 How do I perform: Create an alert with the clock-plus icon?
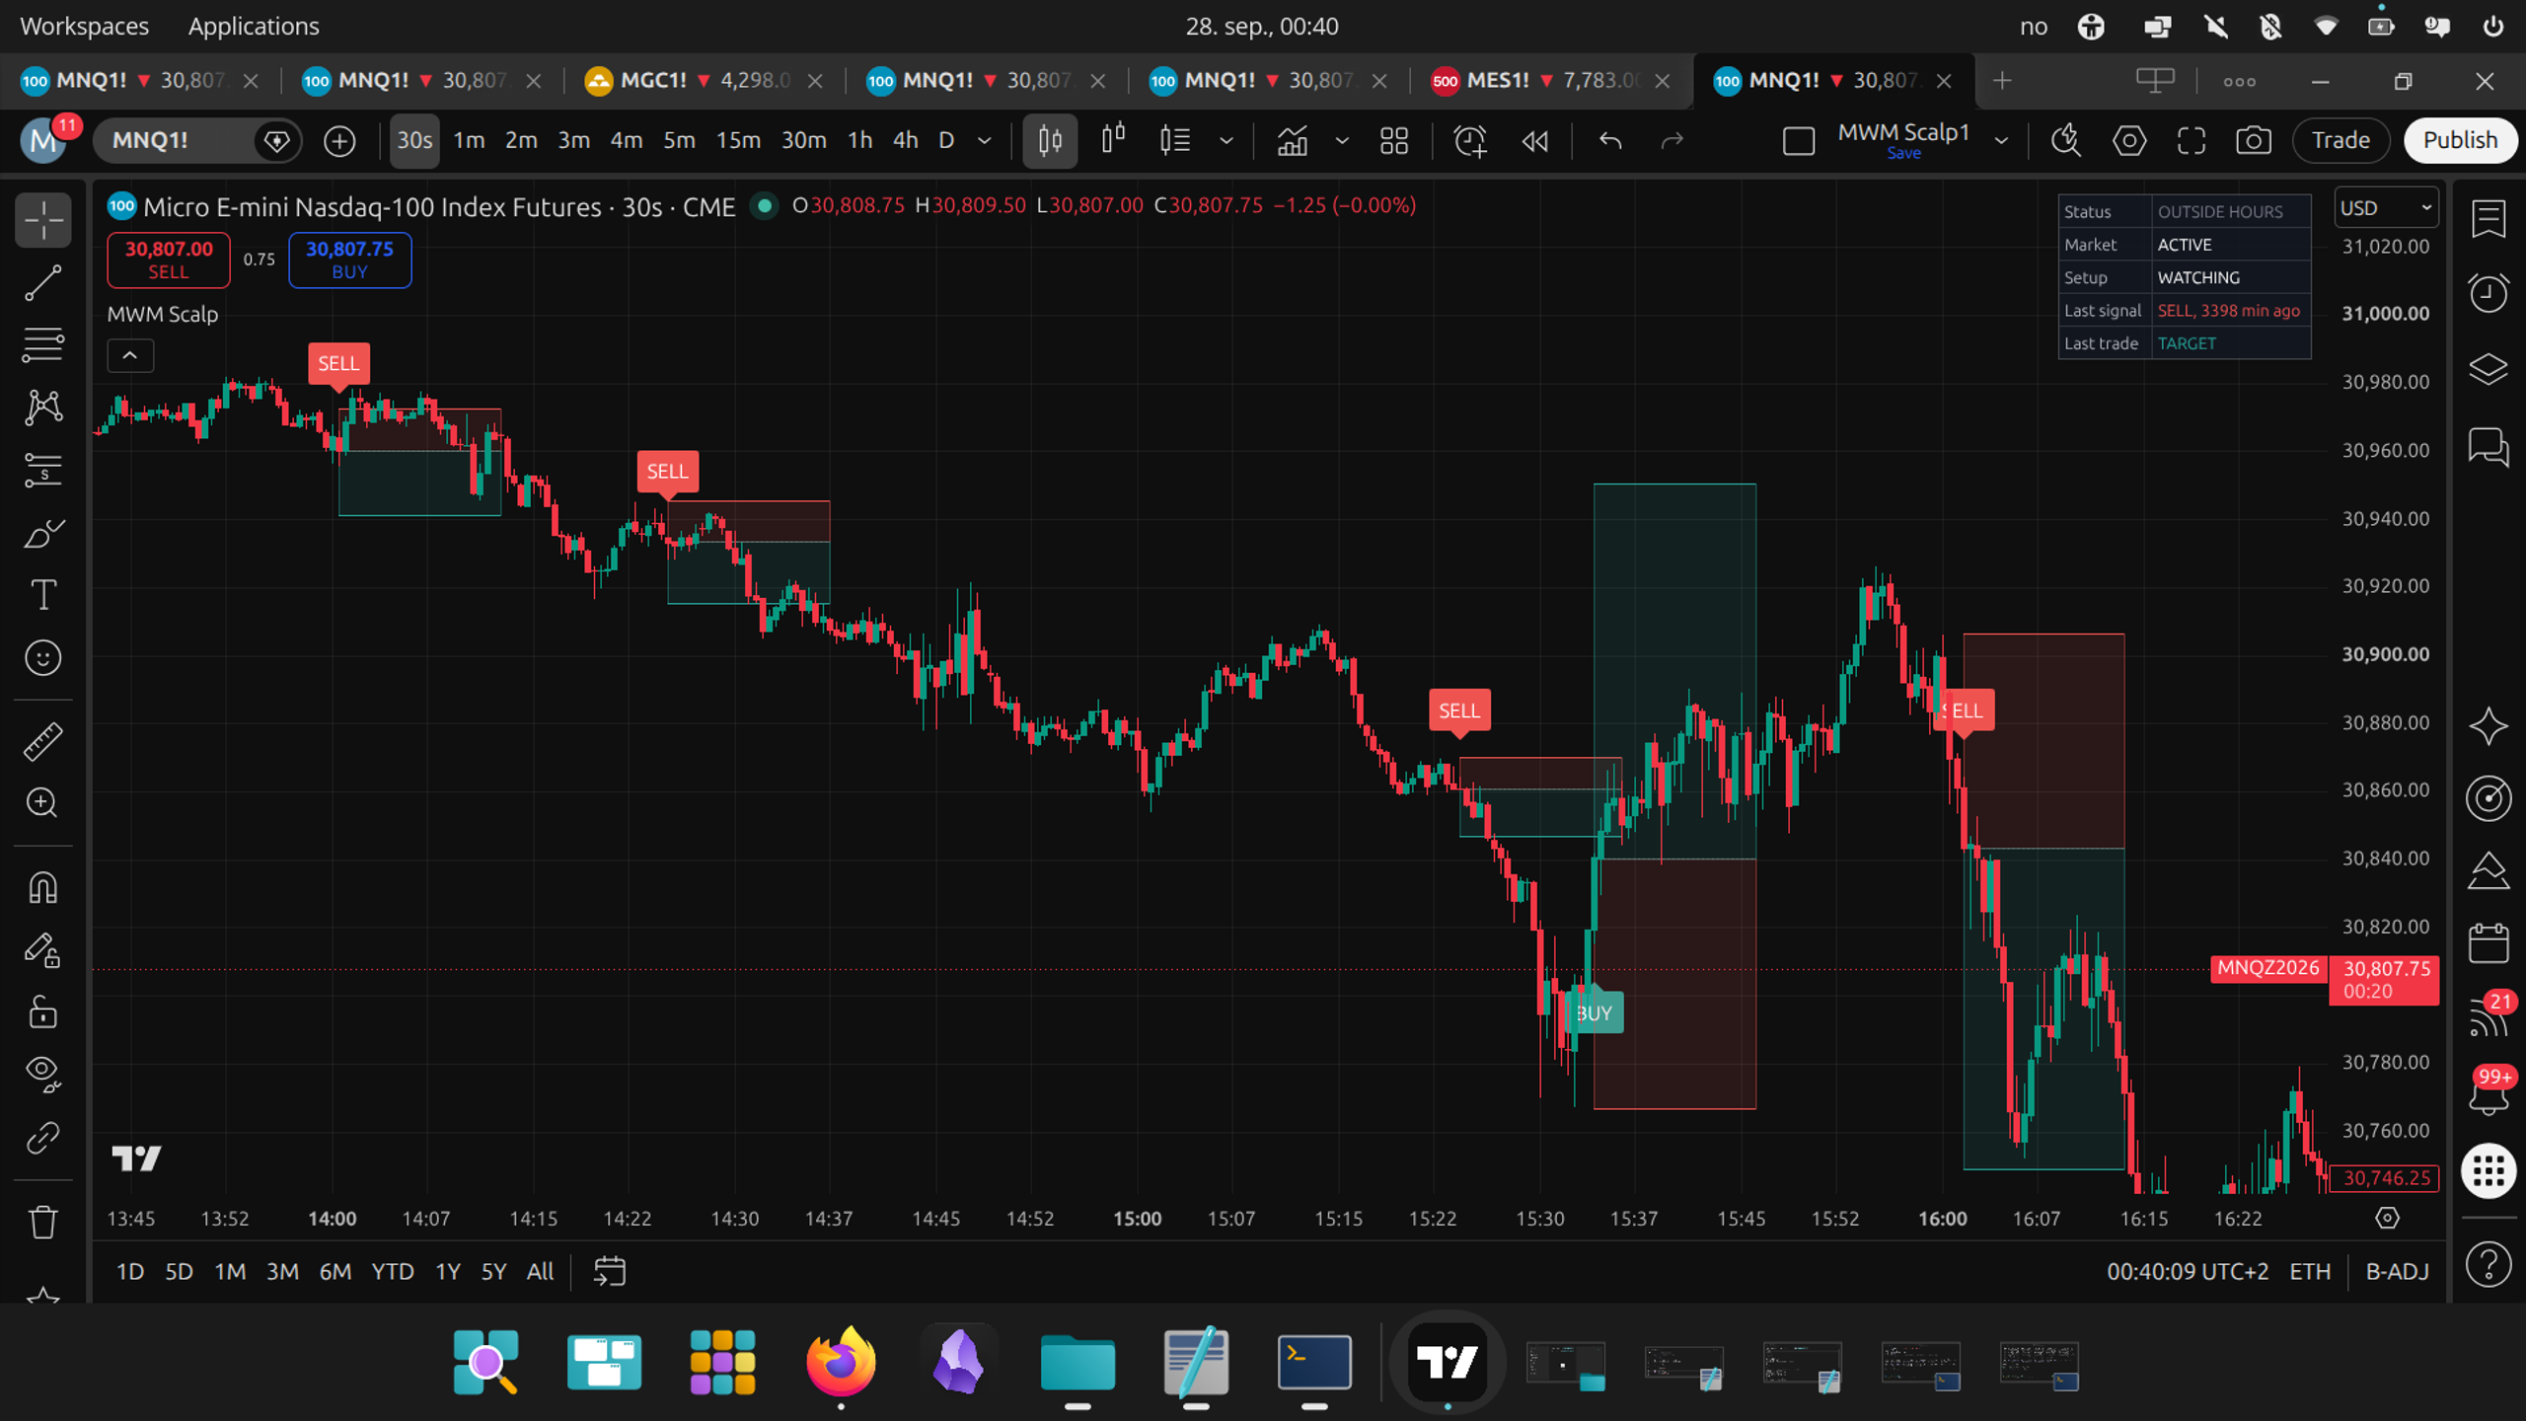1470,140
